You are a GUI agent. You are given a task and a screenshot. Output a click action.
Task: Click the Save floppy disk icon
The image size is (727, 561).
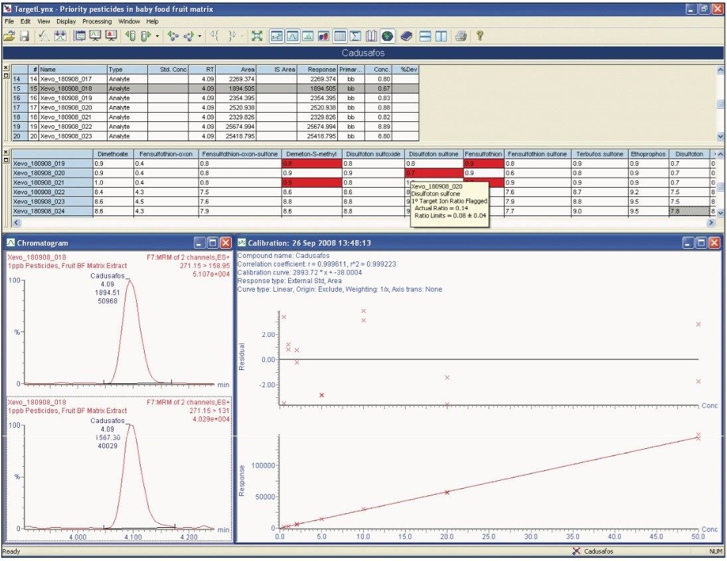point(24,36)
